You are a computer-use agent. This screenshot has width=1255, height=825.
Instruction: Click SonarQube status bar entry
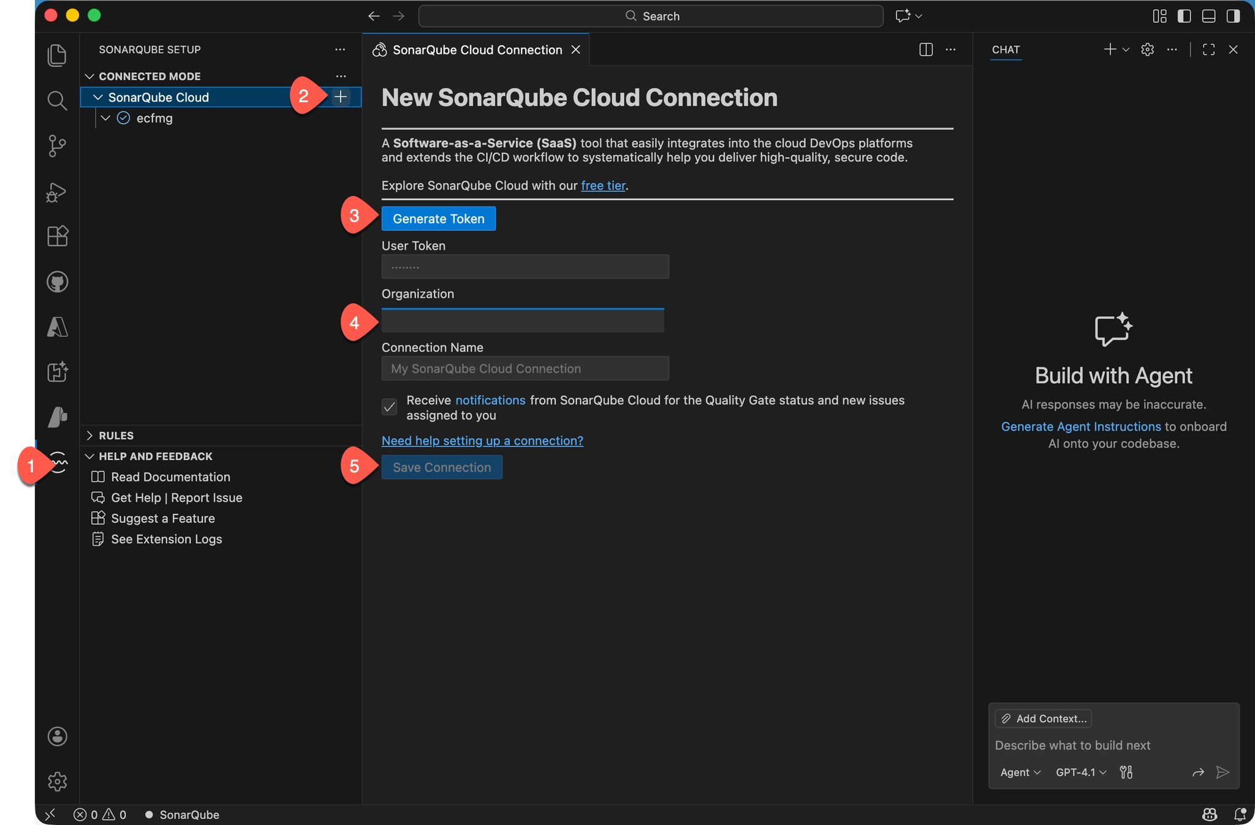tap(182, 815)
